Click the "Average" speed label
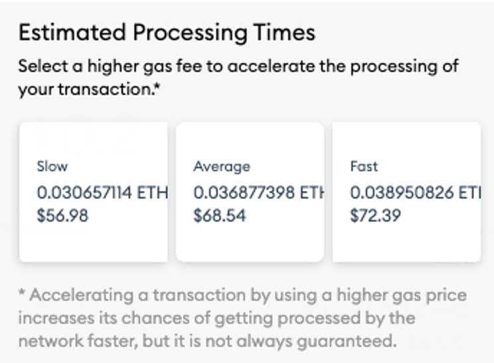 pos(221,167)
